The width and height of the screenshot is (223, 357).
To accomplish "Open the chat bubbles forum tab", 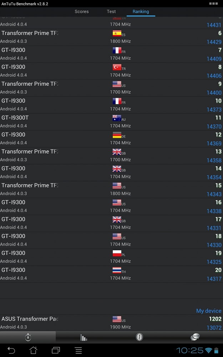I will coord(195,337).
